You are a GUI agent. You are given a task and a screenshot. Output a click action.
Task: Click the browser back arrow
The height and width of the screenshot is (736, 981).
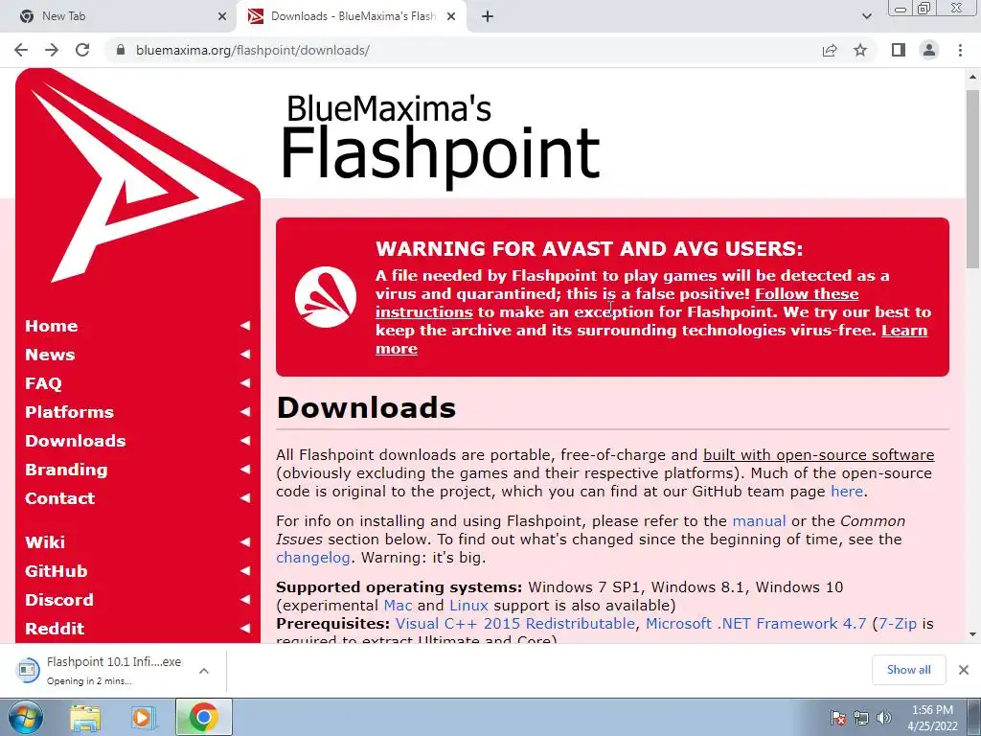coord(21,50)
